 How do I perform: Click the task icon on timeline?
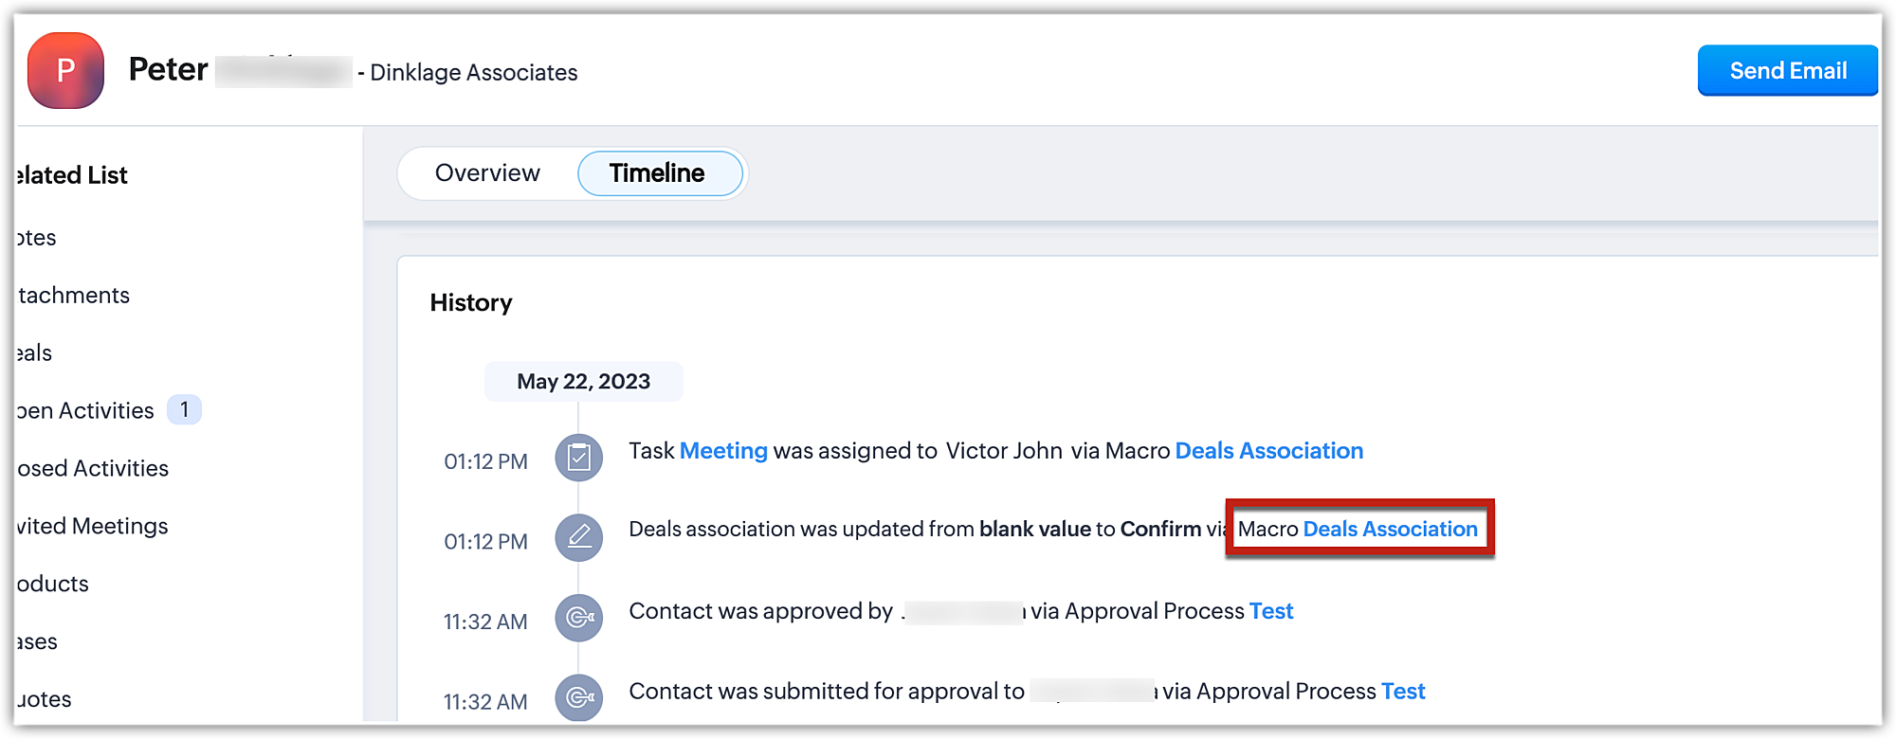(579, 459)
